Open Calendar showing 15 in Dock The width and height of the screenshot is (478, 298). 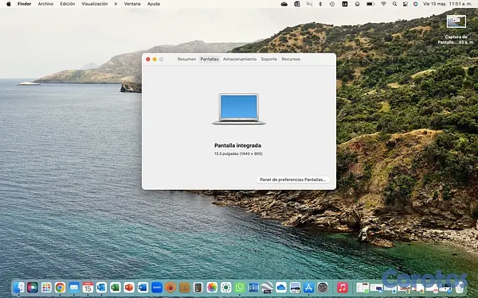pos(88,287)
